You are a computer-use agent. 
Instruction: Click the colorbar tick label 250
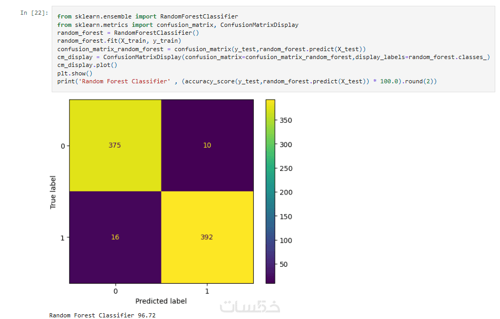[286, 169]
